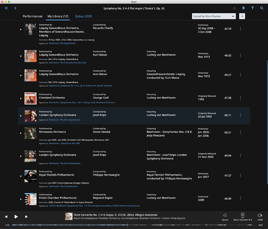Open more options for the Royal Flemish row
The image size is (268, 229).
[x=240, y=175]
